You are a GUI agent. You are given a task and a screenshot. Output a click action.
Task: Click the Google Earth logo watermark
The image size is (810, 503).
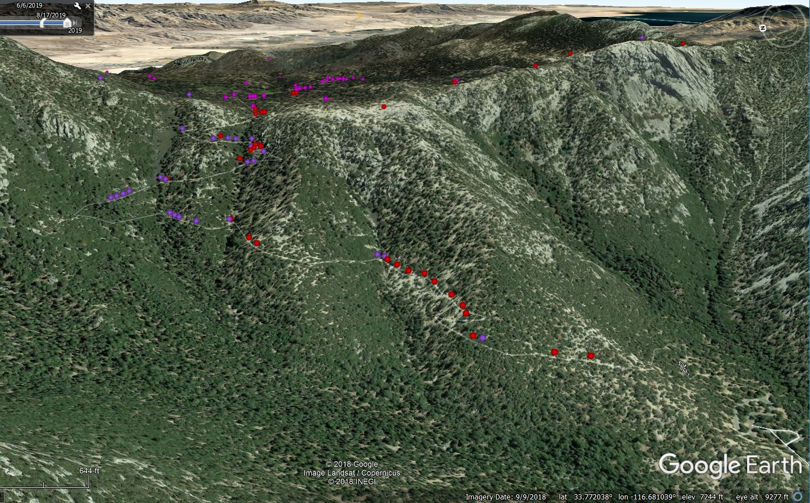[730, 466]
